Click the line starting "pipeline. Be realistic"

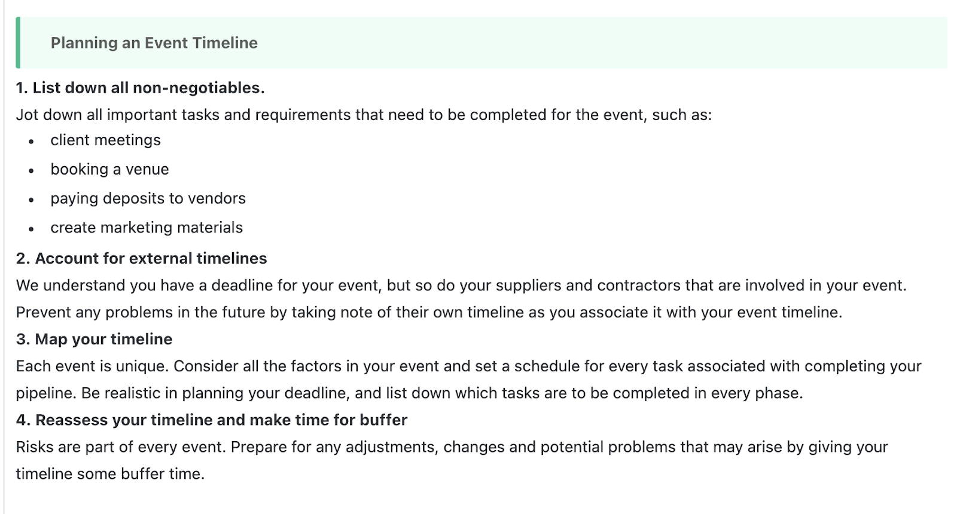pos(409,393)
